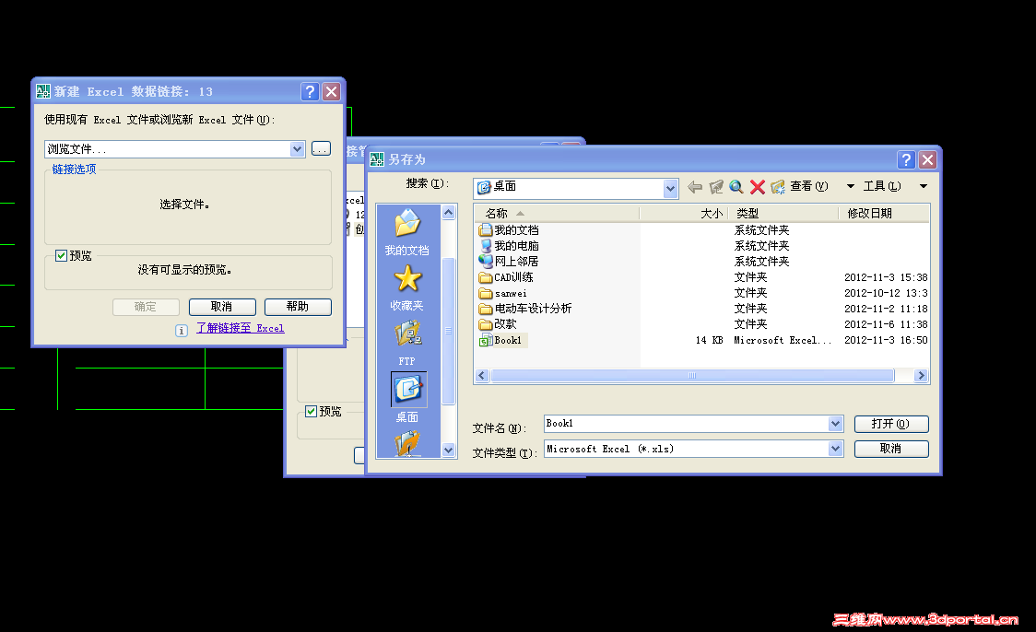Sort by 修改日期 column header
The image size is (1036, 632).
point(884,214)
